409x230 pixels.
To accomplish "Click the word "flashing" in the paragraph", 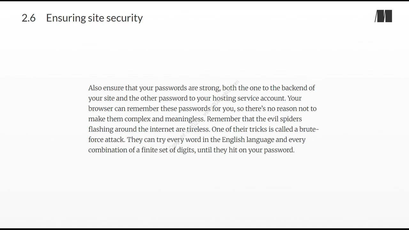I will (101, 129).
